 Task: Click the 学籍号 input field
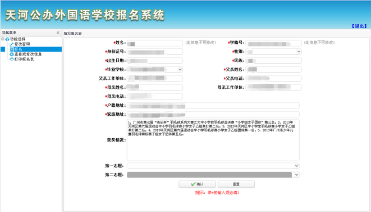pyautogui.click(x=273, y=43)
